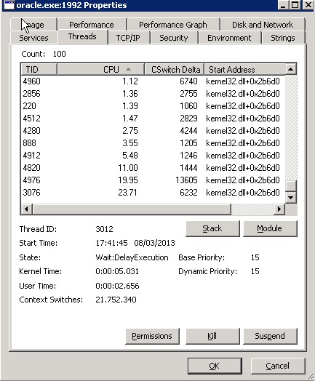Sort by Start Address column header

pyautogui.click(x=244, y=70)
